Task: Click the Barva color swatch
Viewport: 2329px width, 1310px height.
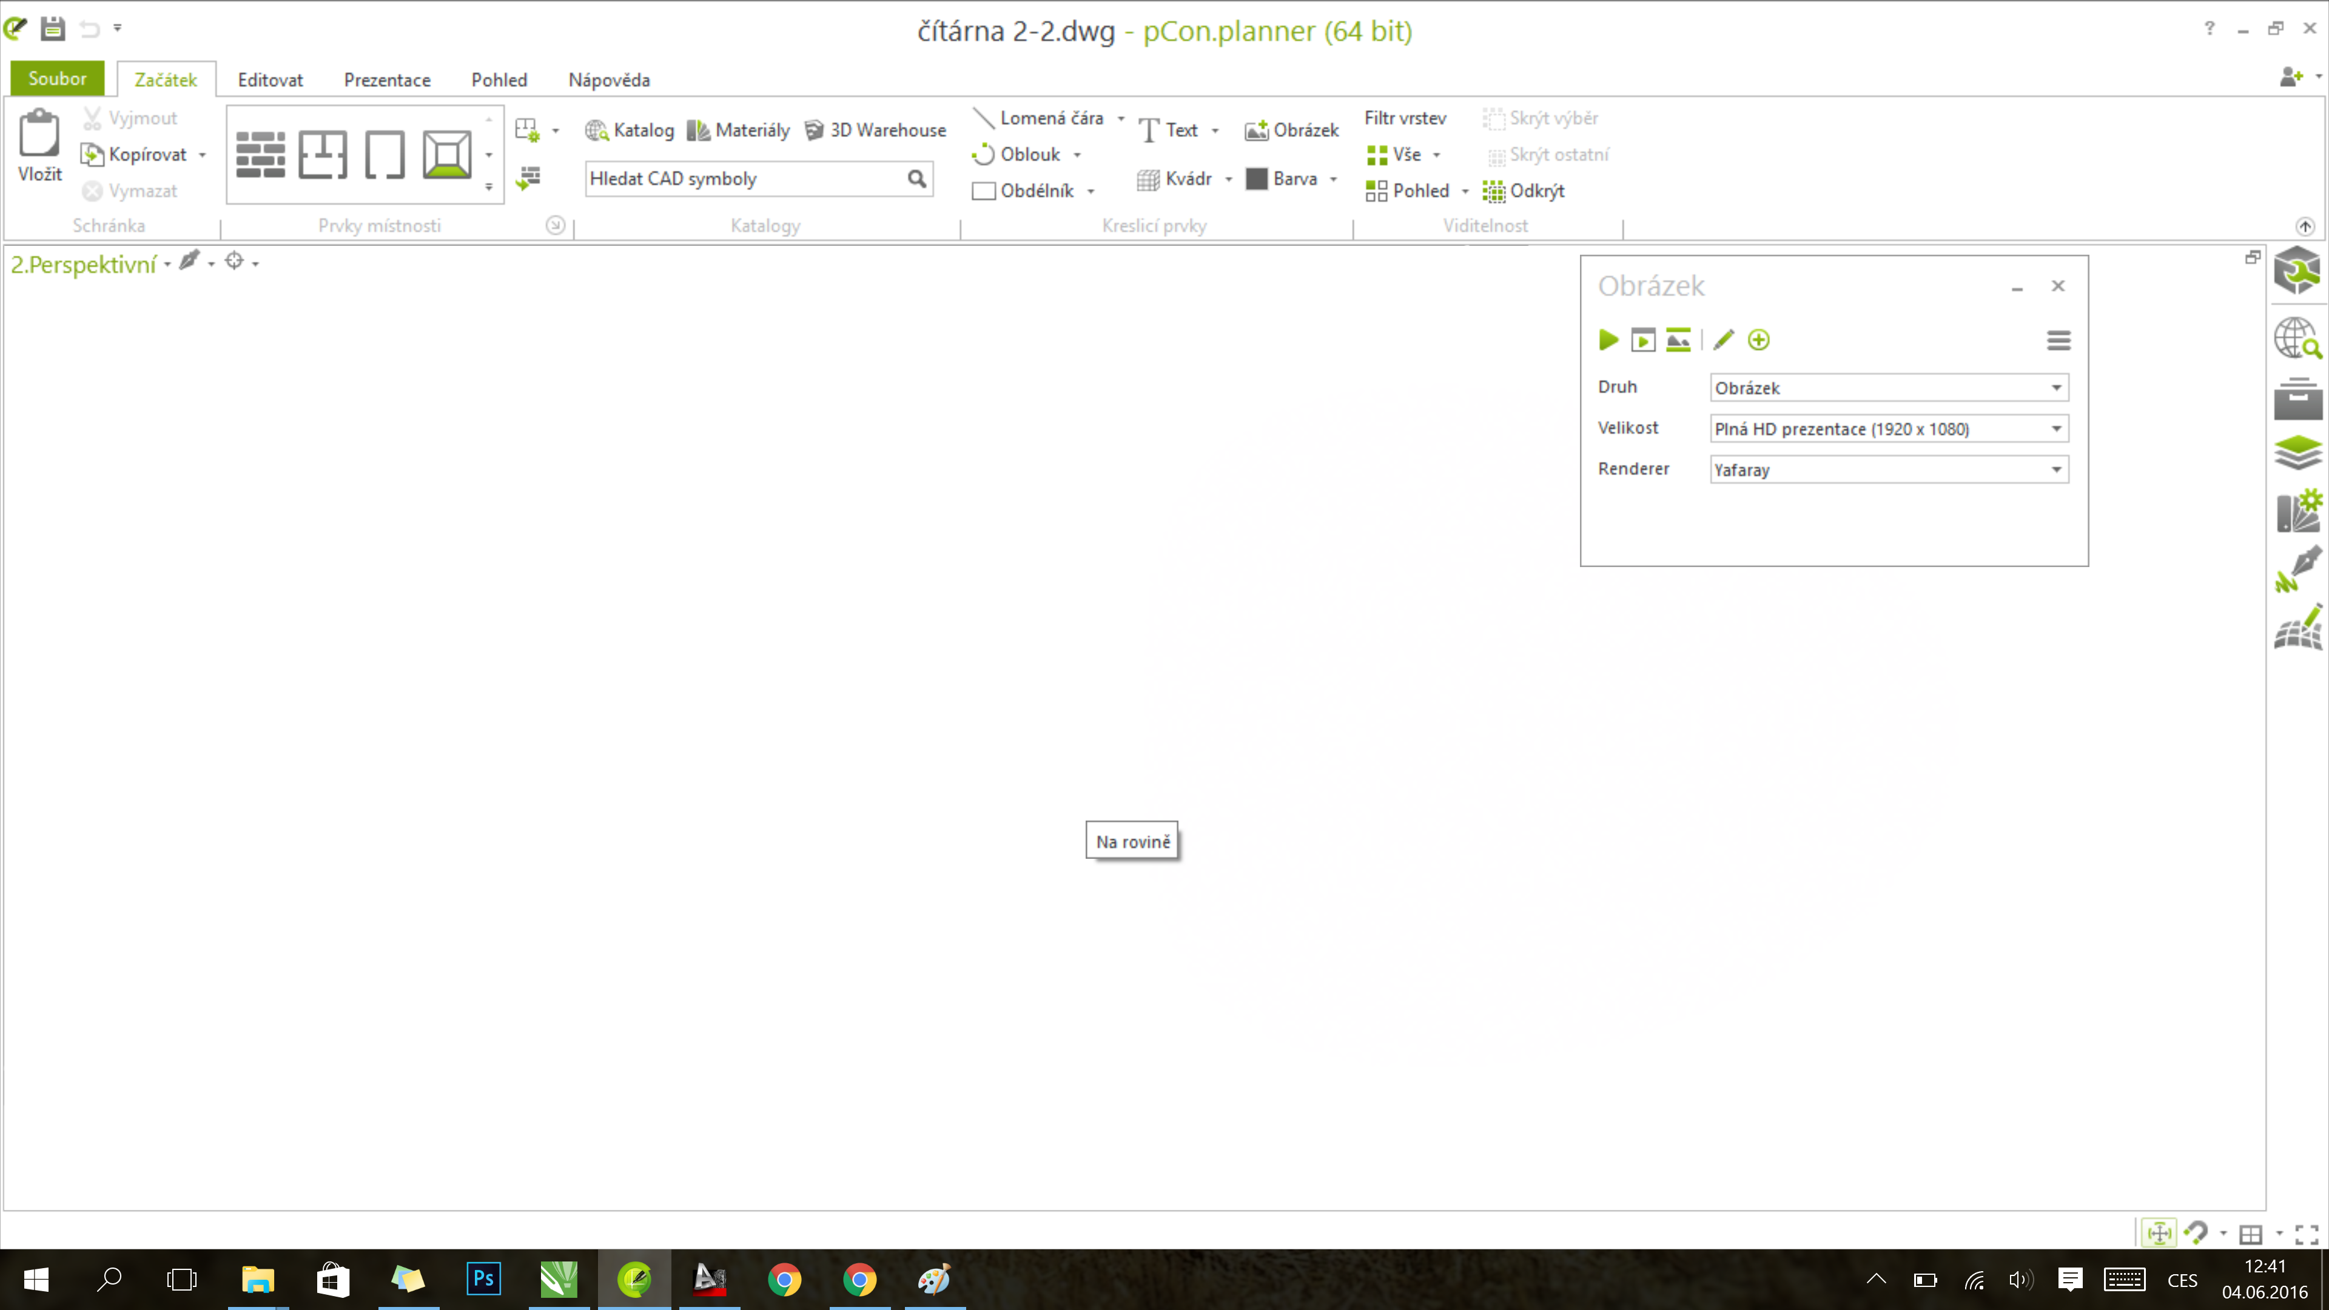Action: [x=1256, y=179]
